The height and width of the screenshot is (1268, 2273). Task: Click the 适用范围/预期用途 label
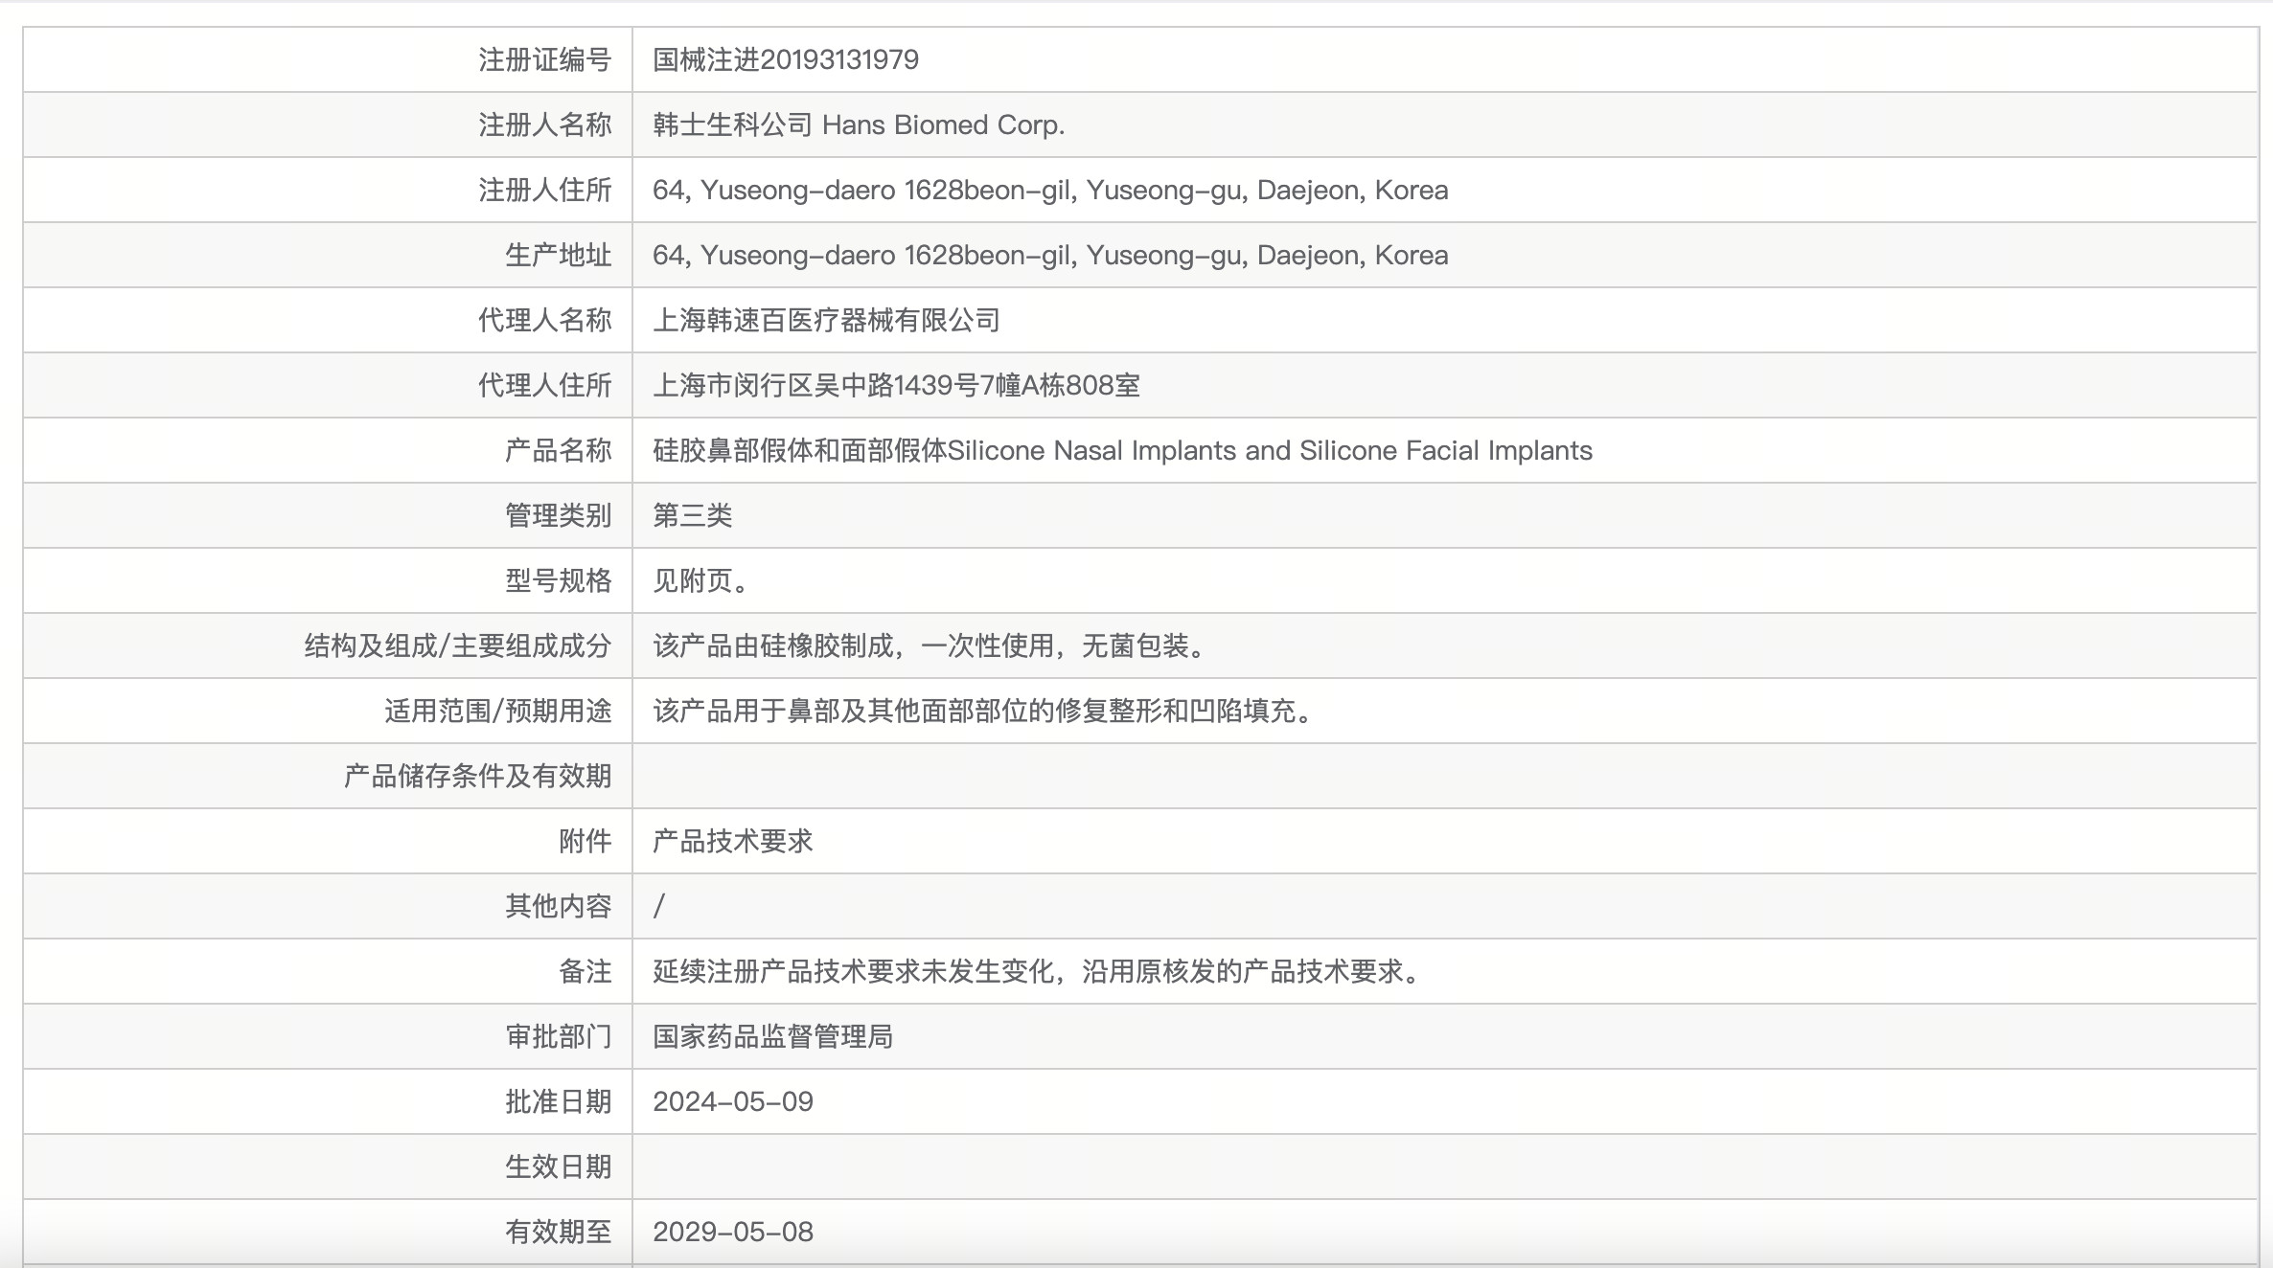(x=498, y=711)
